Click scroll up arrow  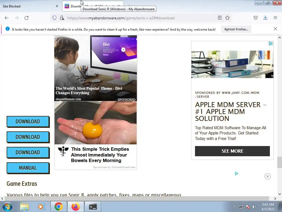tap(280, 38)
